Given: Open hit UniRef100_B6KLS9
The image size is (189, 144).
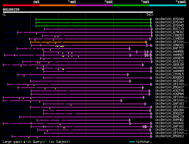Looking at the screenshot, I should pos(170,117).
